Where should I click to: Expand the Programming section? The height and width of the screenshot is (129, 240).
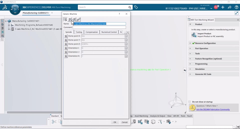point(190,64)
